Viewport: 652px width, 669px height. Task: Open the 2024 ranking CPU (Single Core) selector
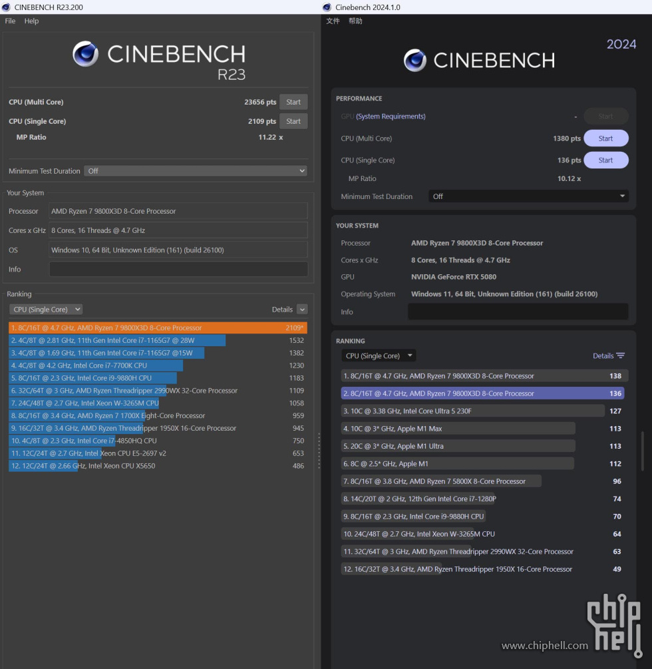[x=379, y=356]
